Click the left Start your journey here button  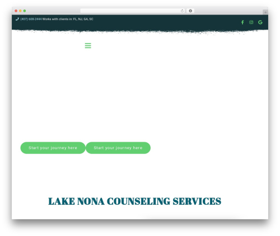[x=53, y=148]
